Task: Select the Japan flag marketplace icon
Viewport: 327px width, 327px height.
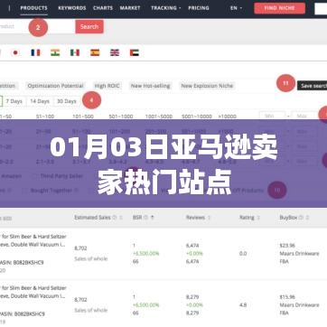Action: point(15,52)
